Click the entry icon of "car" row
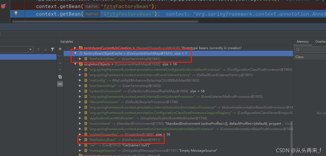Viewport: 326px width, 156px height. click(x=86, y=145)
